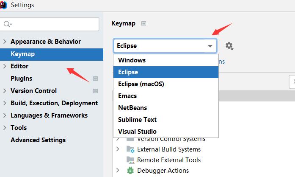Viewport: 295px width, 177px height.
Task: Click Remote External Tools row text
Action: click(x=169, y=160)
